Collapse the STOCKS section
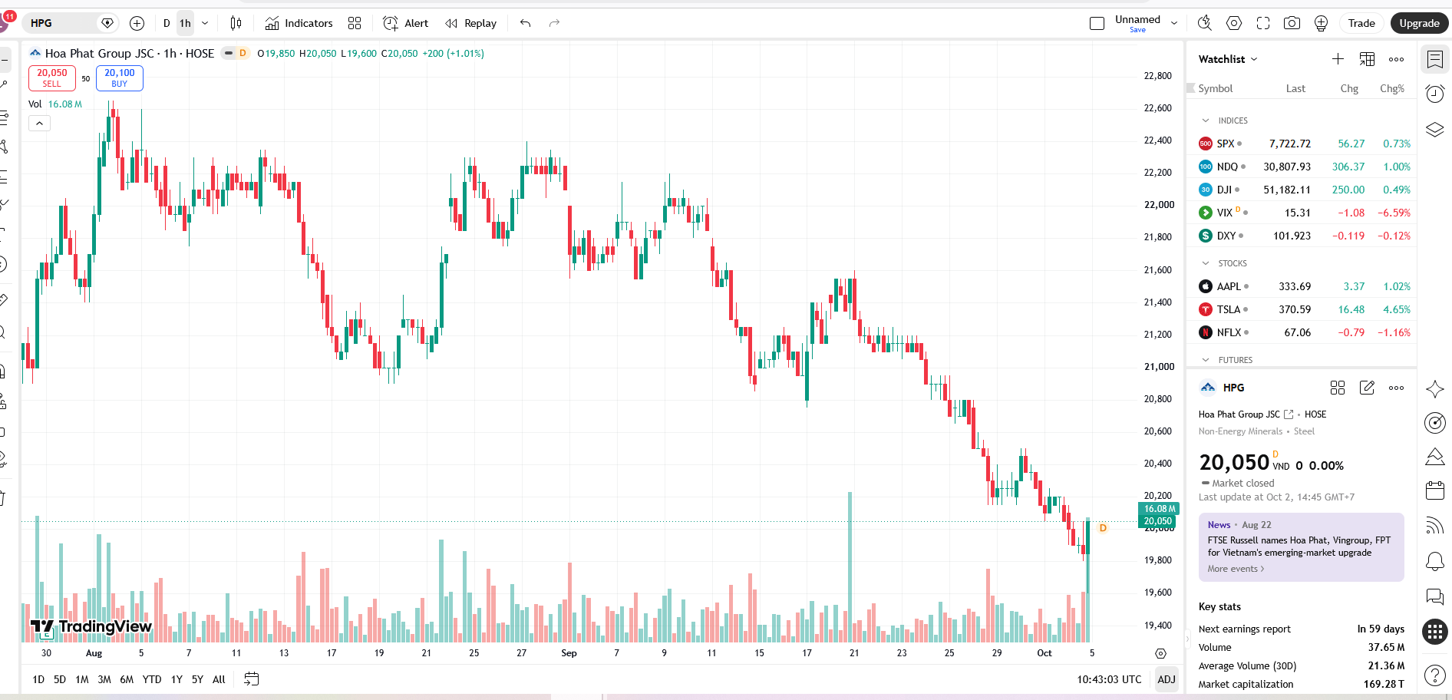Image resolution: width=1452 pixels, height=700 pixels. tap(1206, 263)
